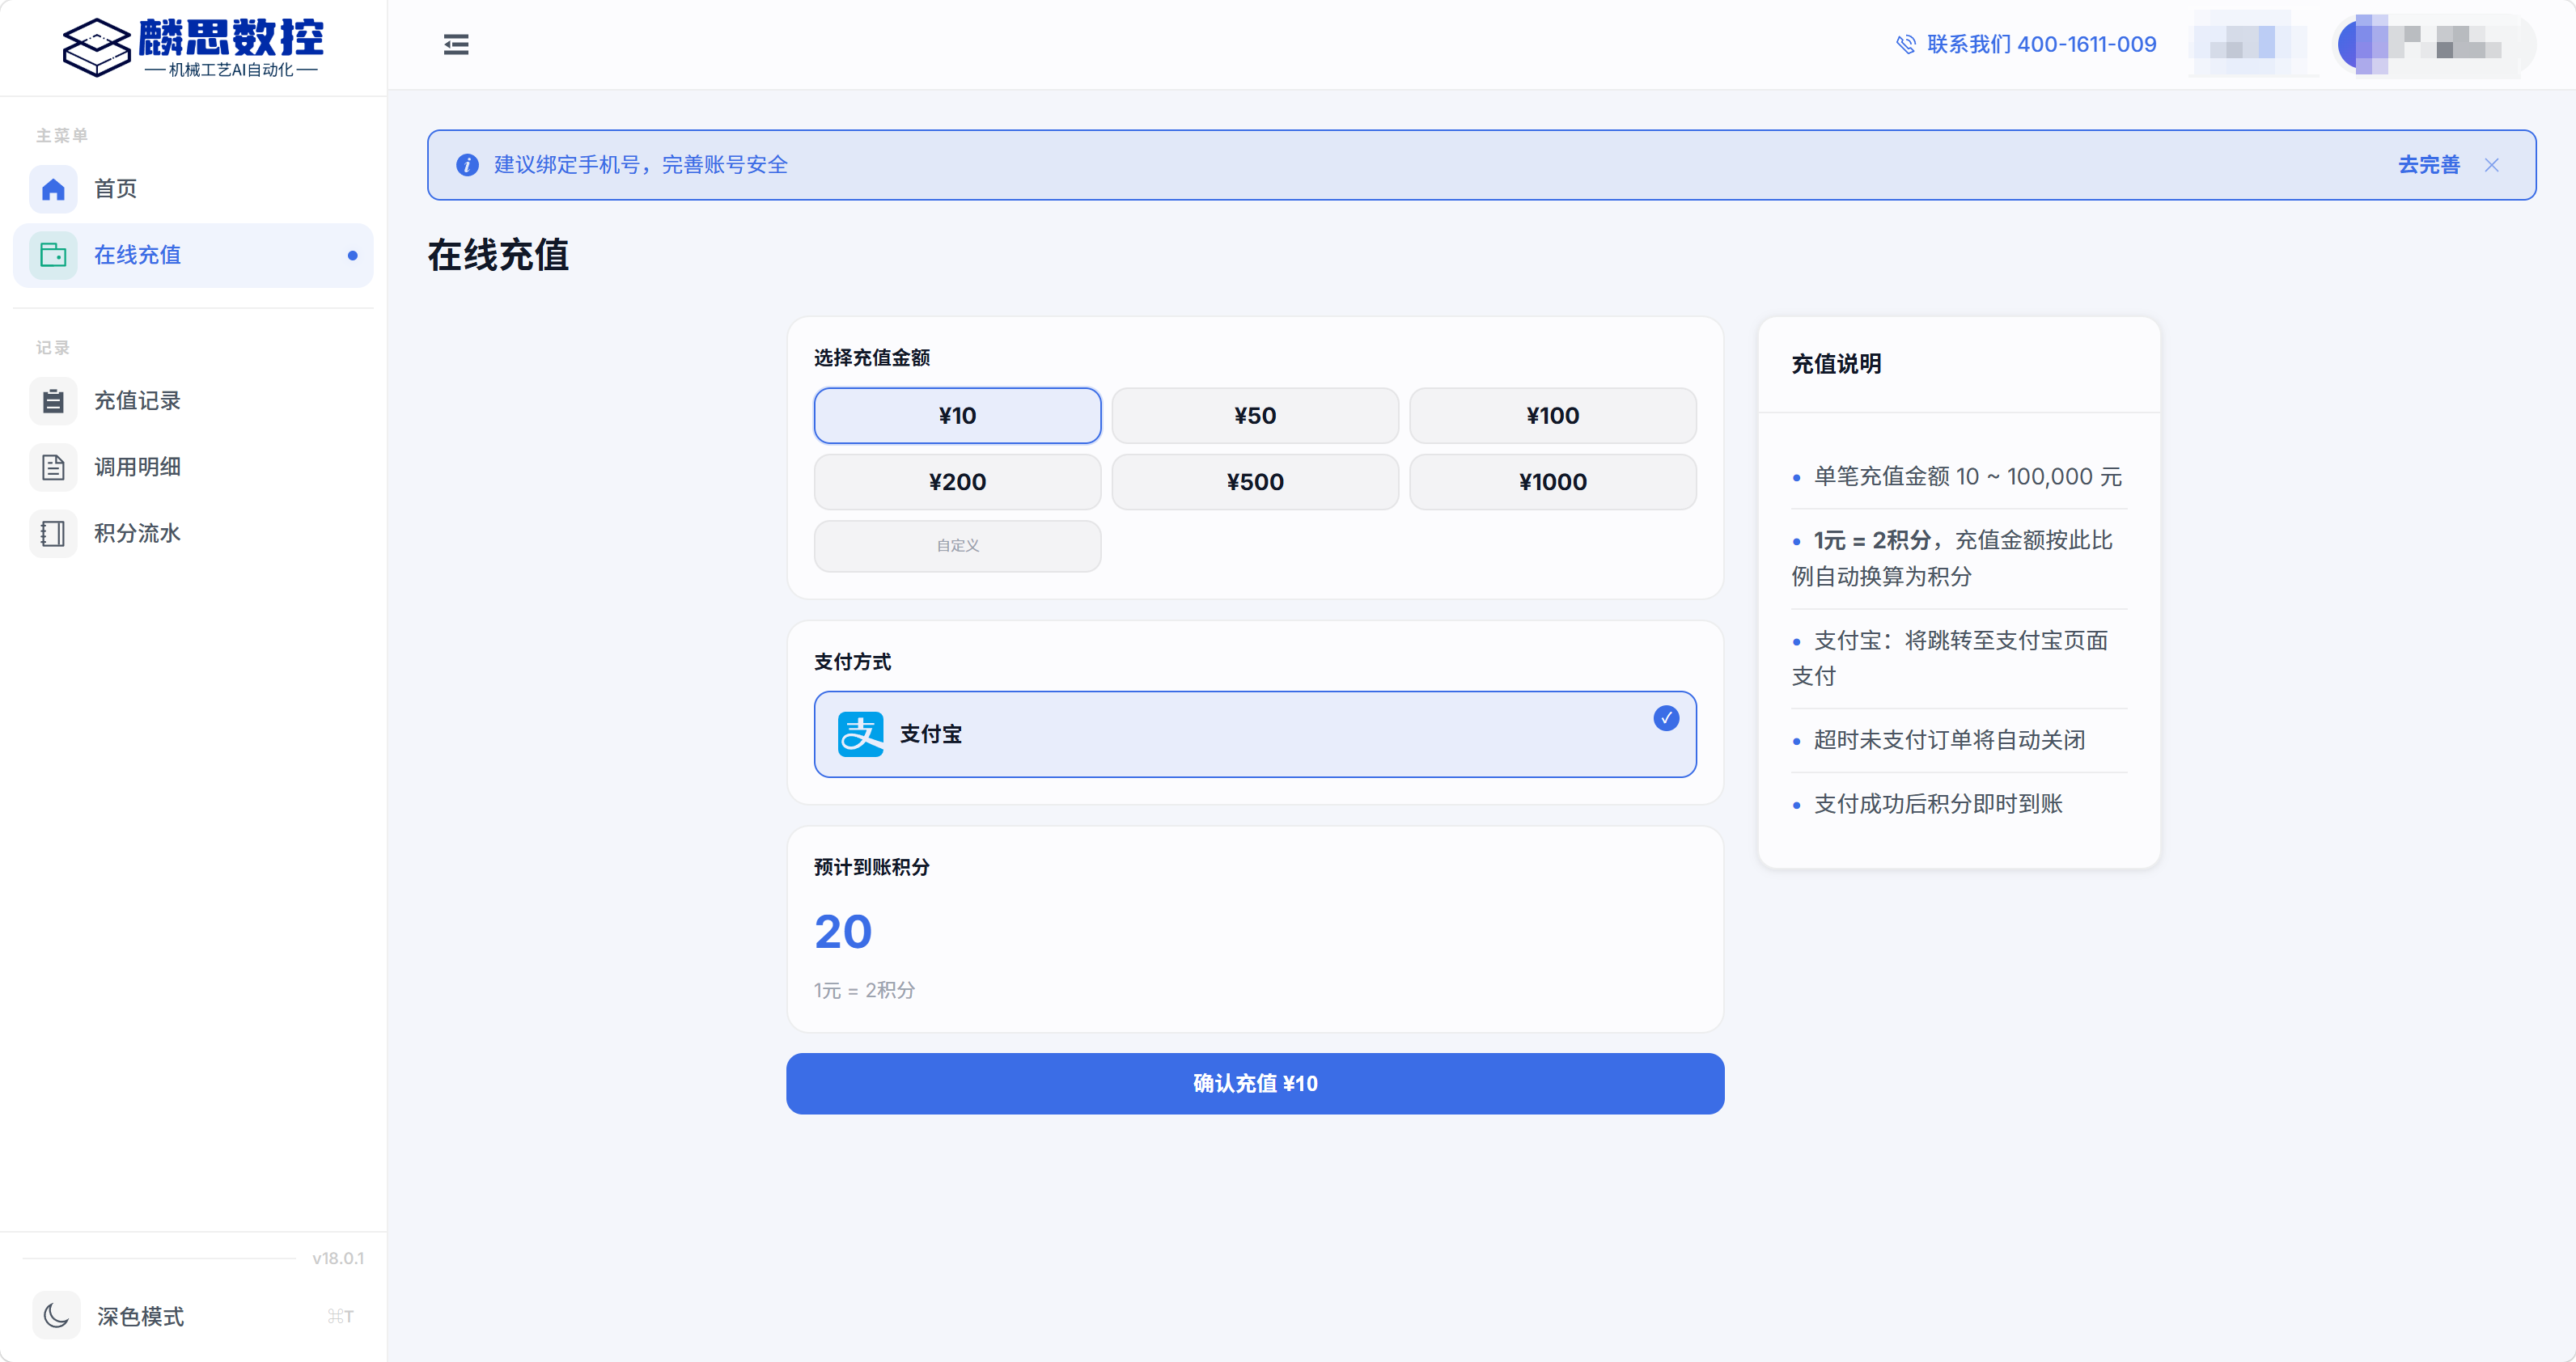Click 联系我们 400-1611-009 link
This screenshot has height=1362, width=2576.
click(x=2026, y=44)
